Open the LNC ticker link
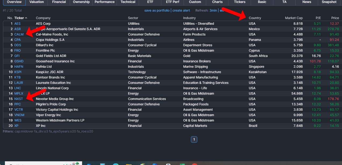This screenshot has width=342, height=165. coord(17,88)
